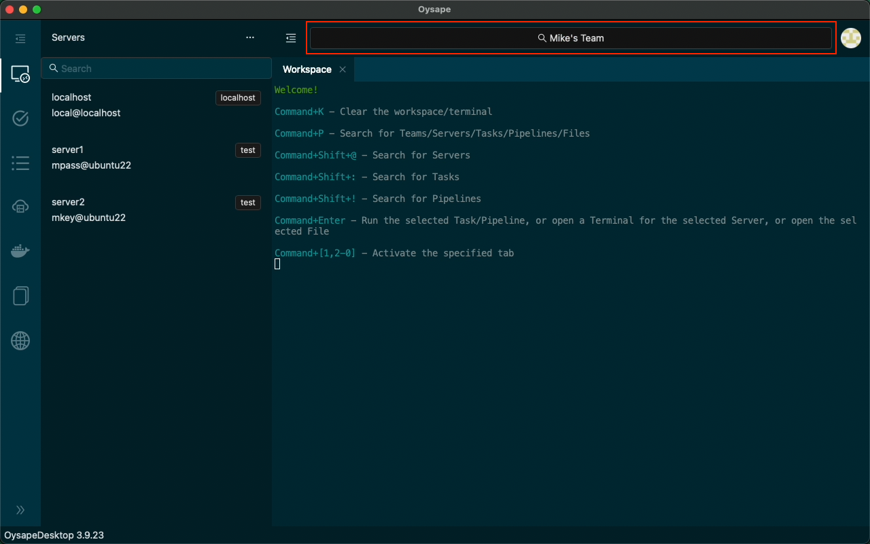Click the Mike's Team search bar
Viewport: 870px width, 544px height.
[x=571, y=38]
